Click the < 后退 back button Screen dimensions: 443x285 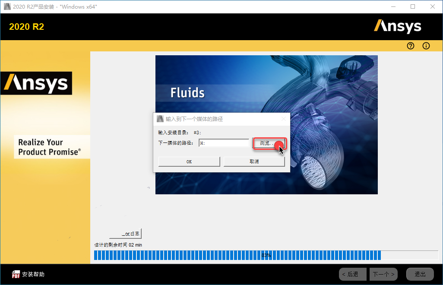[353, 274]
